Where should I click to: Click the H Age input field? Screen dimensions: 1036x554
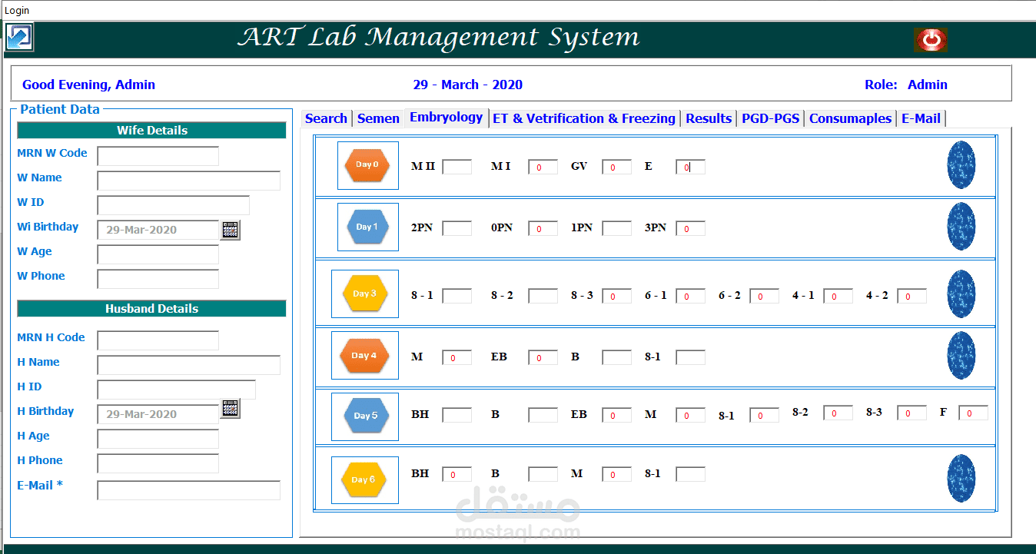point(158,439)
